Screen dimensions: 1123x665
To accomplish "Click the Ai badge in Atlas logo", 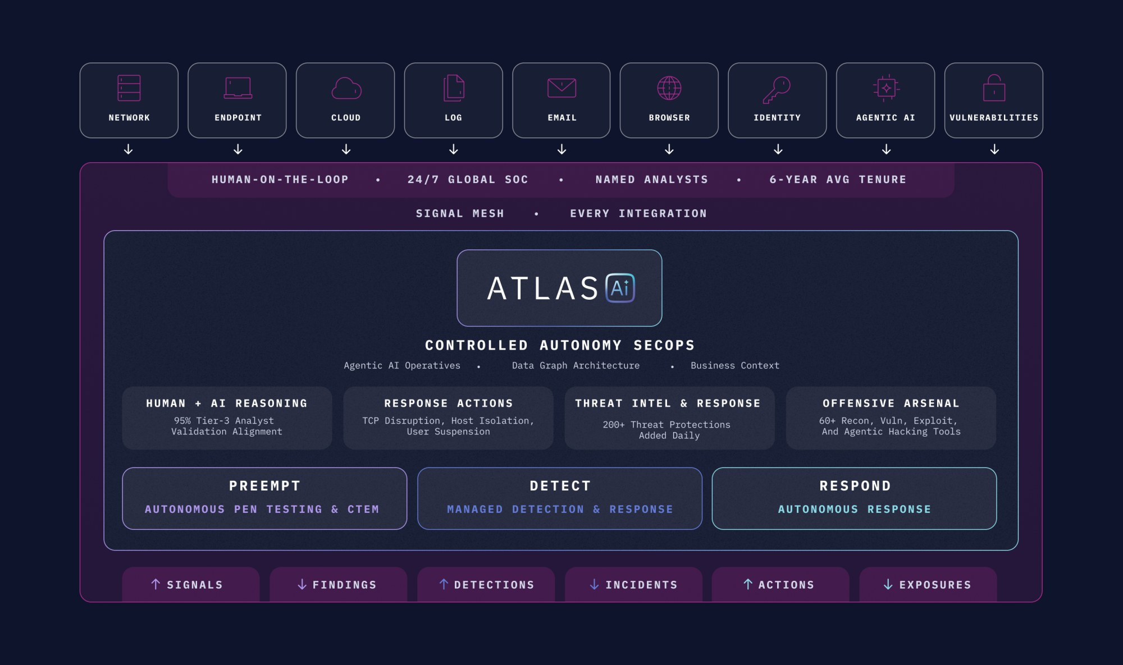I will [620, 288].
